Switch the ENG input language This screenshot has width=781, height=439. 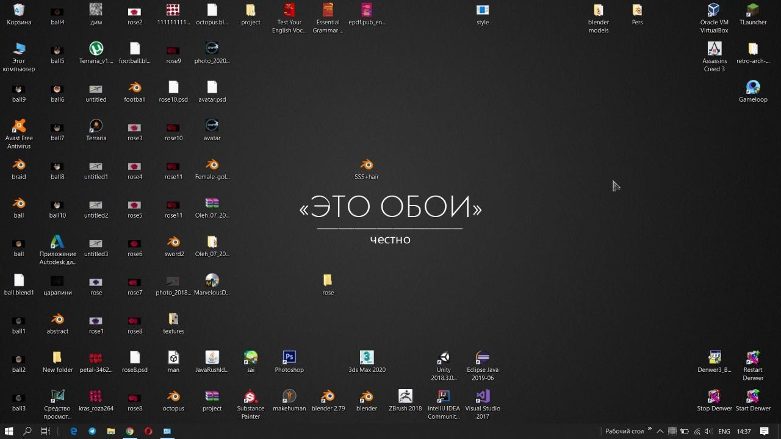724,431
